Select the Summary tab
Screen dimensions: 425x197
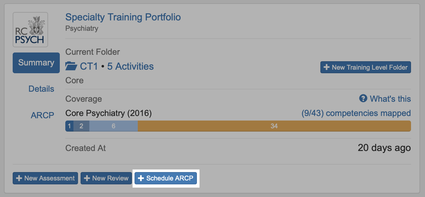[36, 63]
